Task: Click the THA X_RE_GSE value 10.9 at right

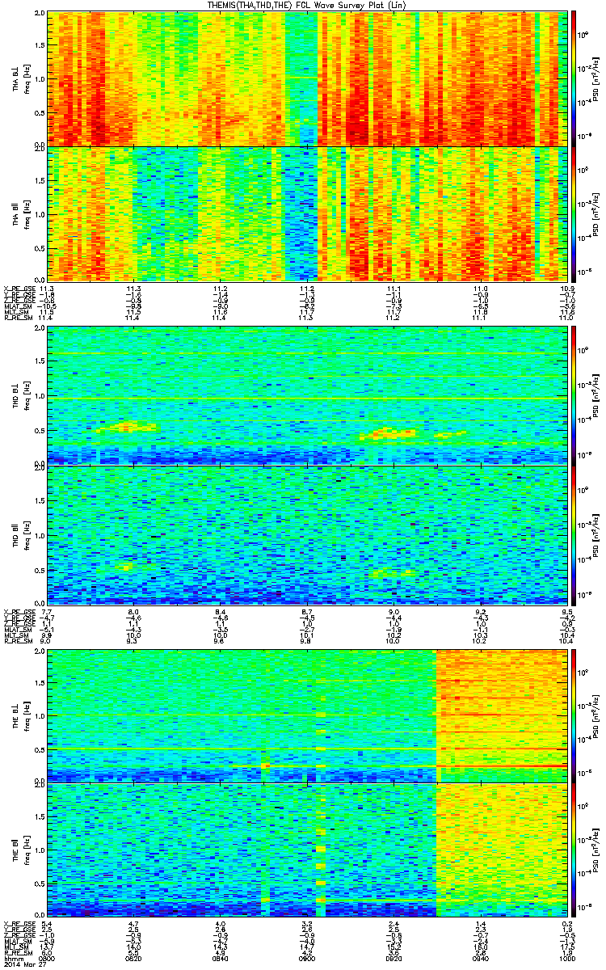Action: [x=566, y=288]
